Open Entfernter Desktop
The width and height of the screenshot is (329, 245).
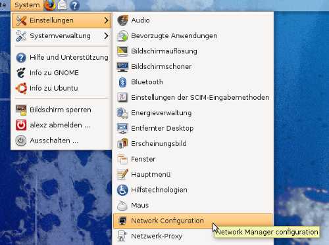193,128
